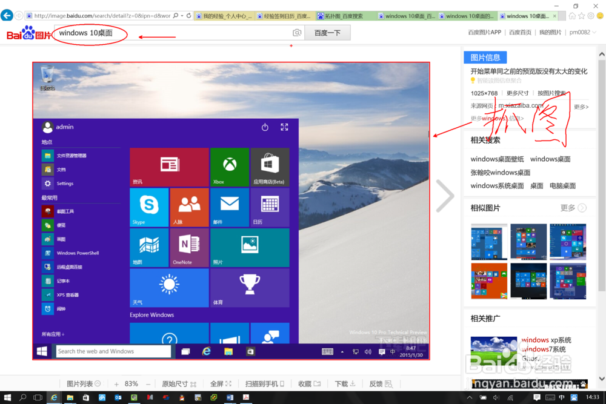
Task: Open the PDF reader taskbar icon
Action: (246, 397)
